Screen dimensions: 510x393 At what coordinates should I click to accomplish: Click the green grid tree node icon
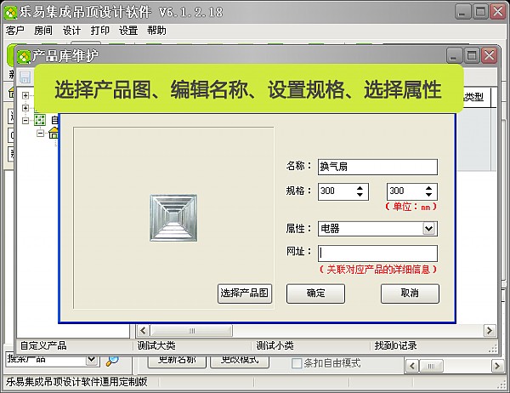[39, 120]
